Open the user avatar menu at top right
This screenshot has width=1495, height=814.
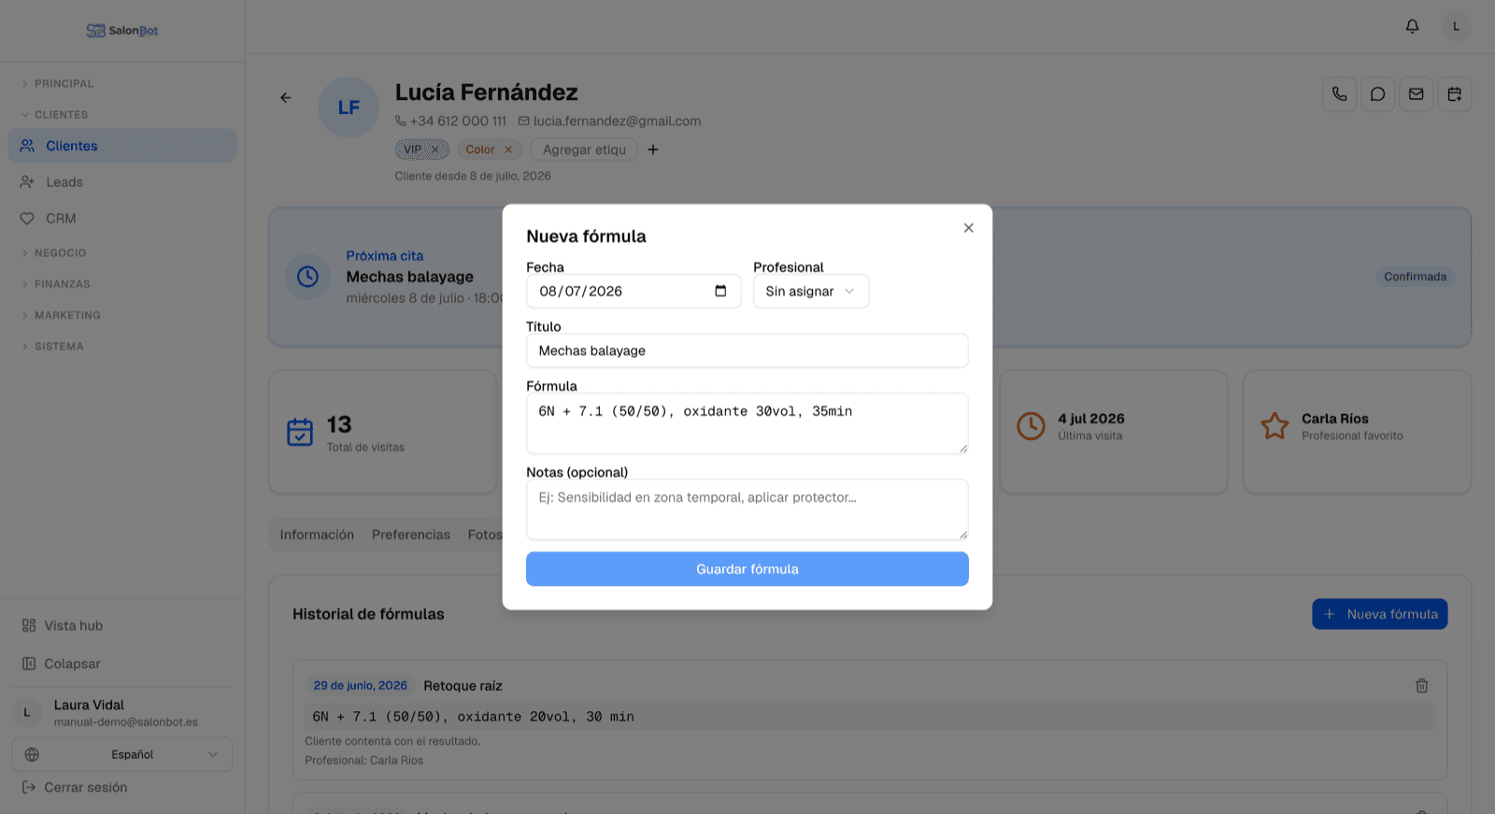pos(1456,26)
